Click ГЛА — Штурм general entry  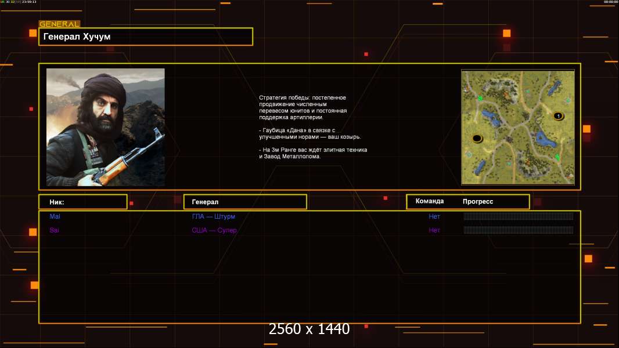point(213,216)
